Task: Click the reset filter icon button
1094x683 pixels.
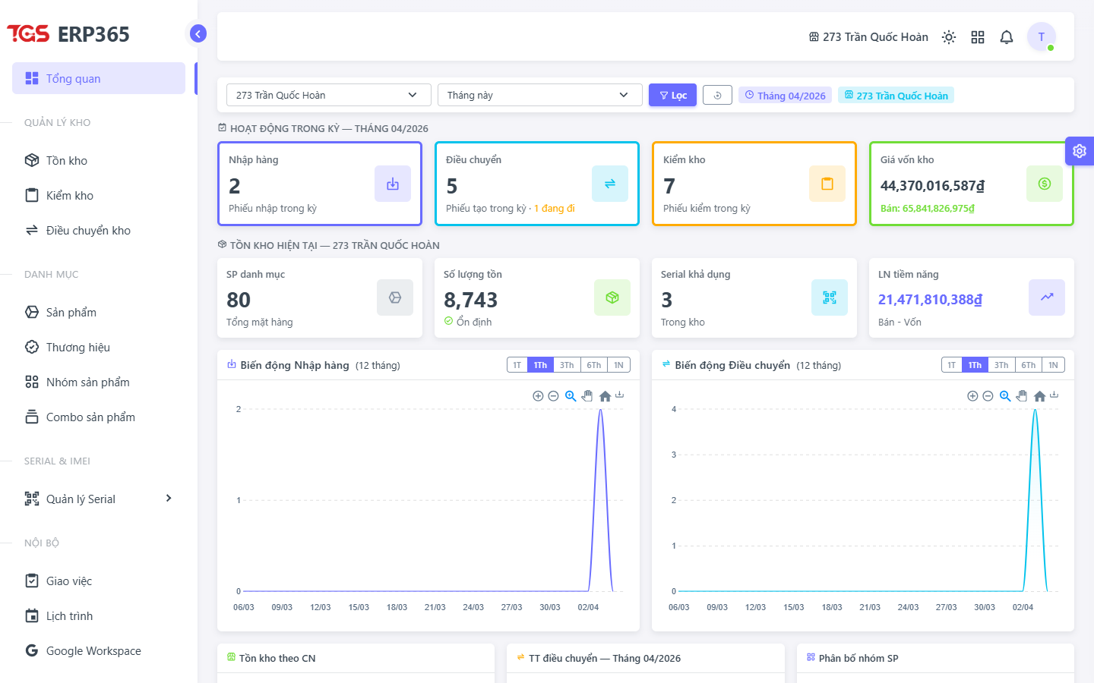Action: point(717,95)
